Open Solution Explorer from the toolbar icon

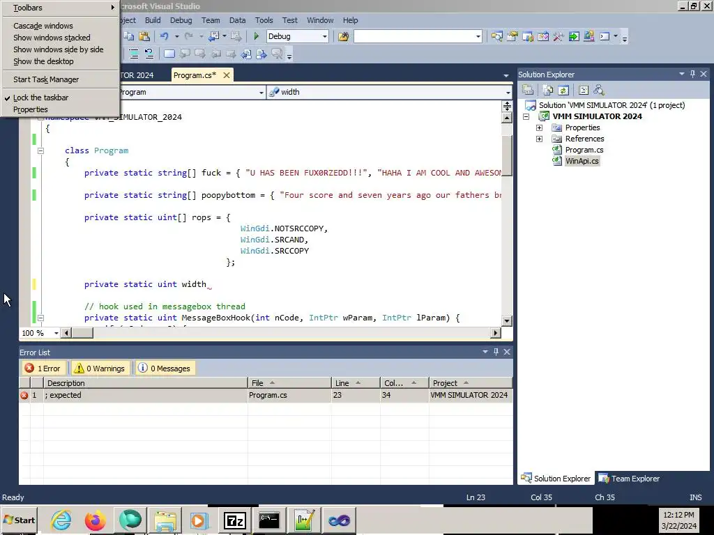coord(496,36)
